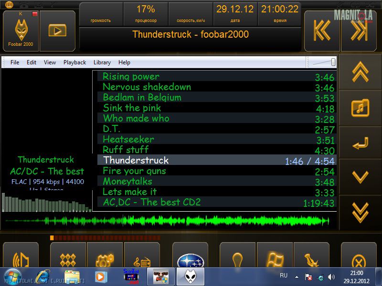Image resolution: width=382 pixels, height=286 pixels.
Task: Click the double up chevron button
Action: coord(361,72)
